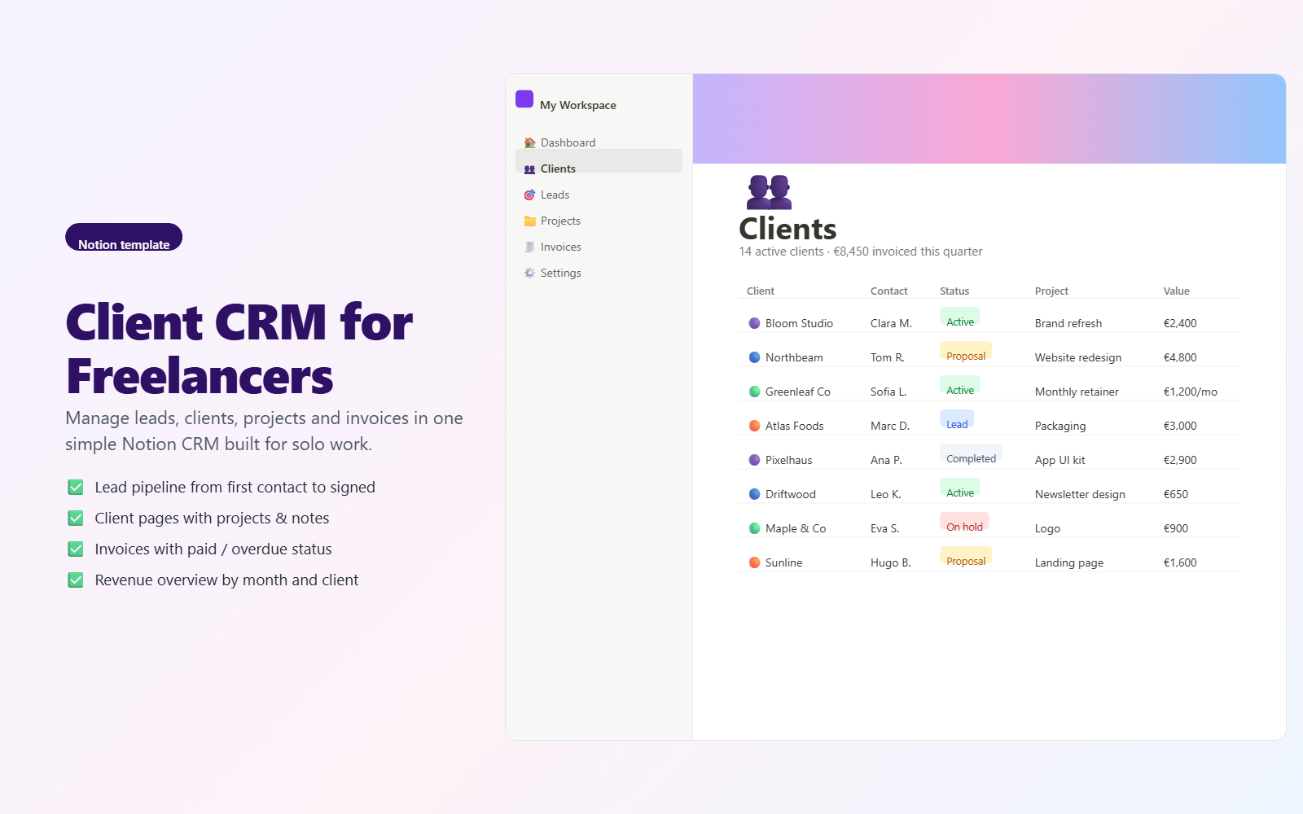Viewport: 1303px width, 814px height.
Task: Click Atlas Foods' Lead status tag
Action: pyautogui.click(x=957, y=420)
